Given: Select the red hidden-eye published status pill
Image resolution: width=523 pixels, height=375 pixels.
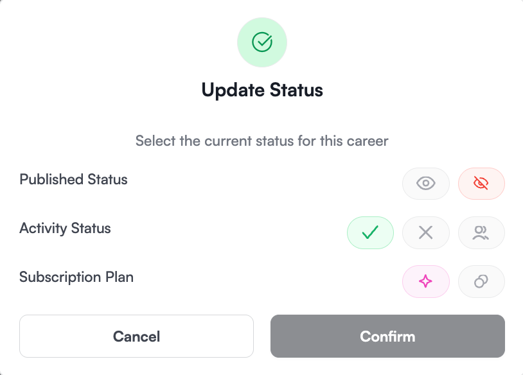Looking at the screenshot, I should (481, 184).
